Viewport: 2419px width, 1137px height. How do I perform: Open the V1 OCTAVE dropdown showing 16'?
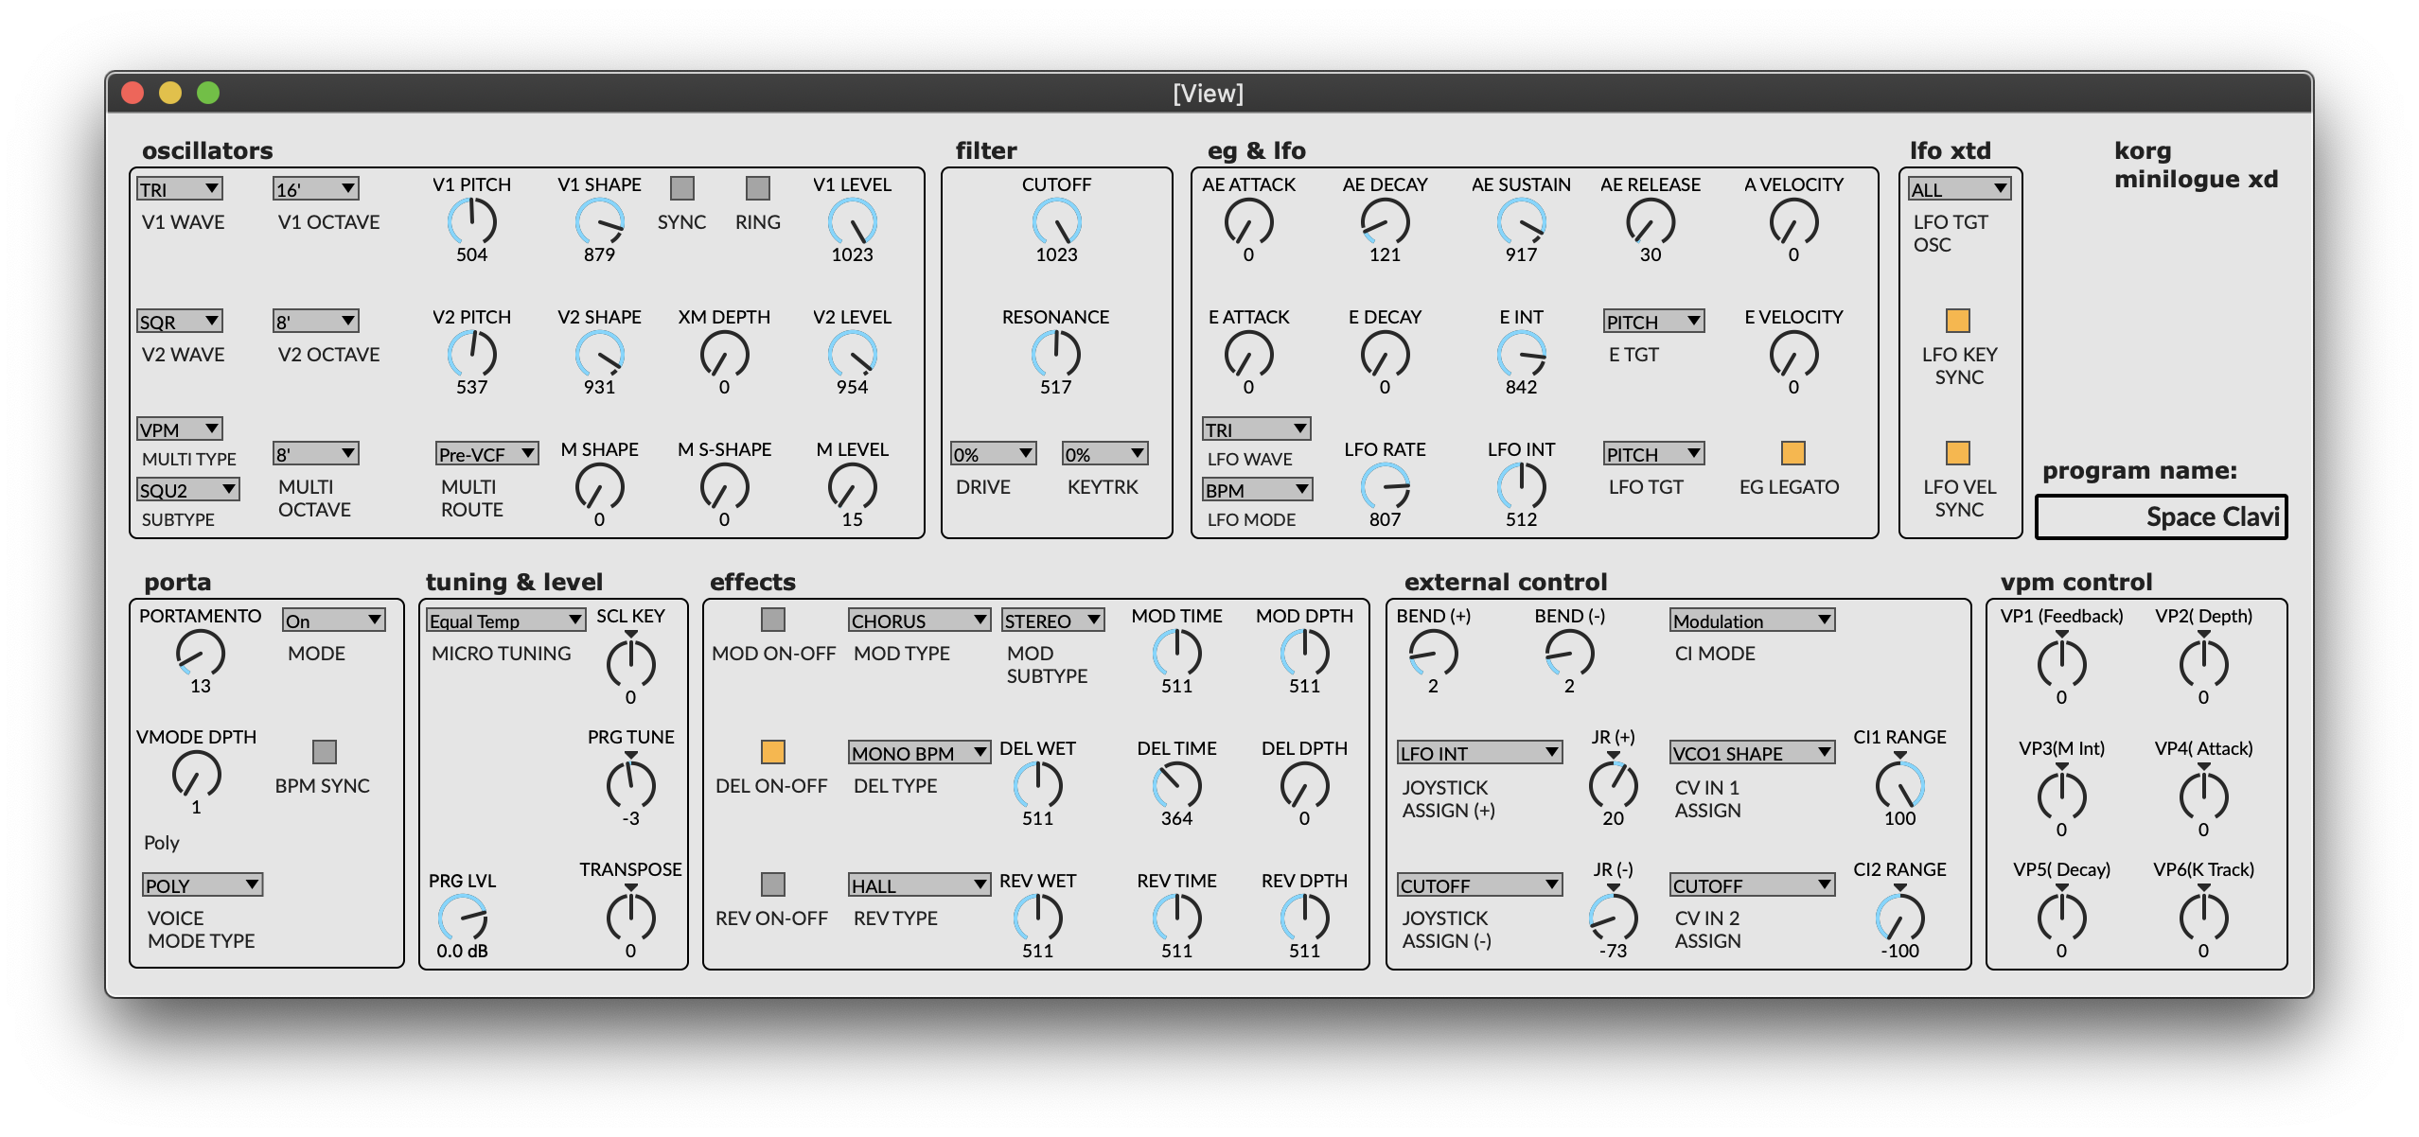pos(315,189)
